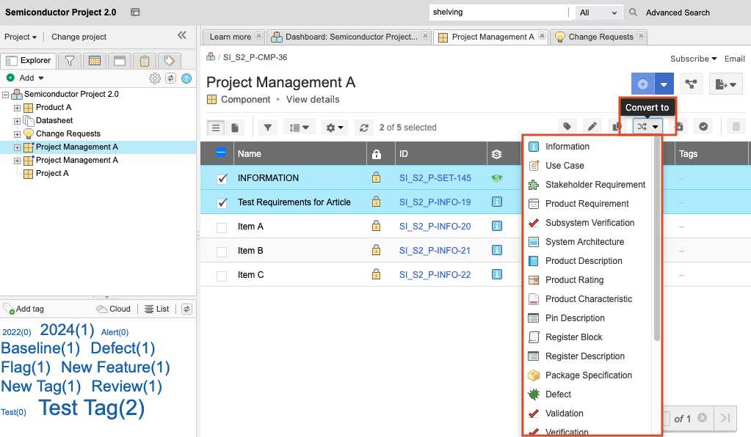
Task: Click the Advanced Search link
Action: [678, 12]
